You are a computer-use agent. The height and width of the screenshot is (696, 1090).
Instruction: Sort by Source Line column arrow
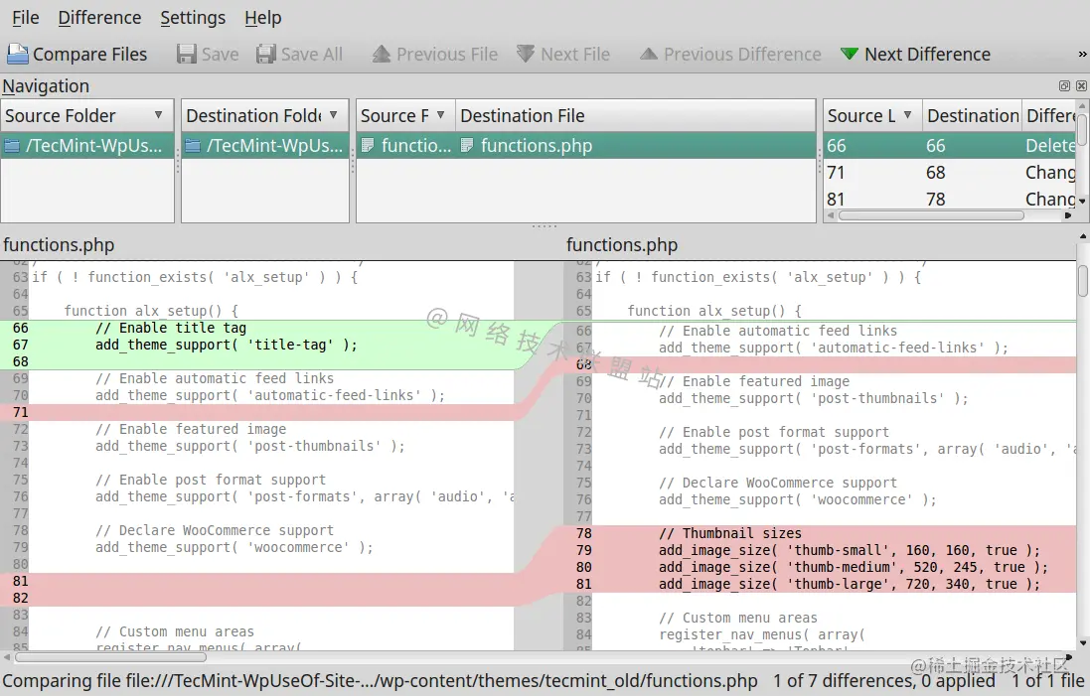[x=907, y=114]
